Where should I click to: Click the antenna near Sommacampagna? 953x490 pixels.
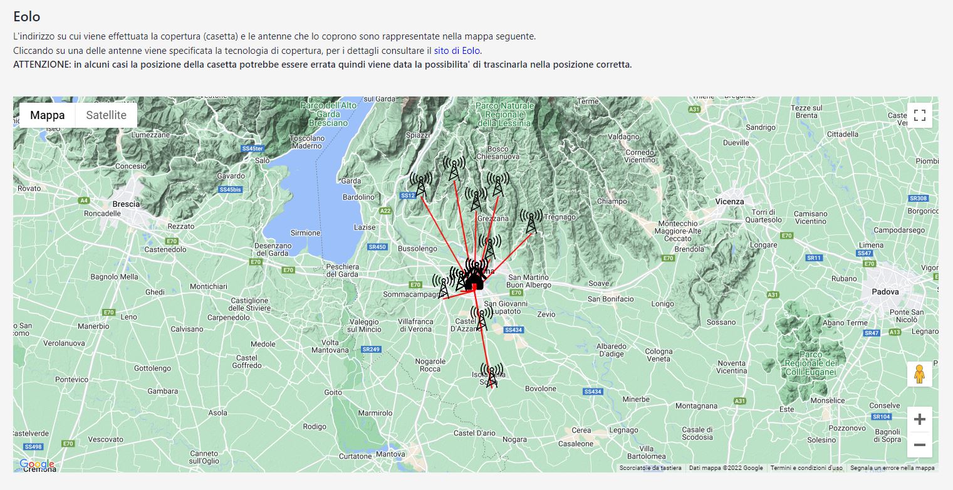tap(444, 286)
